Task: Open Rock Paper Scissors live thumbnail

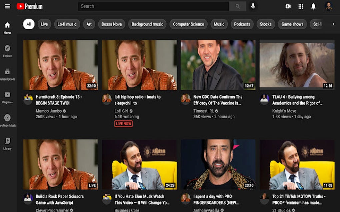Action: click(x=60, y=164)
